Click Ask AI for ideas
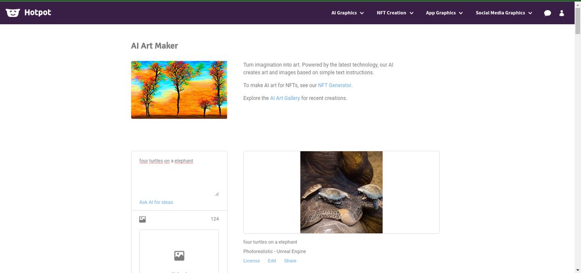 coord(156,202)
